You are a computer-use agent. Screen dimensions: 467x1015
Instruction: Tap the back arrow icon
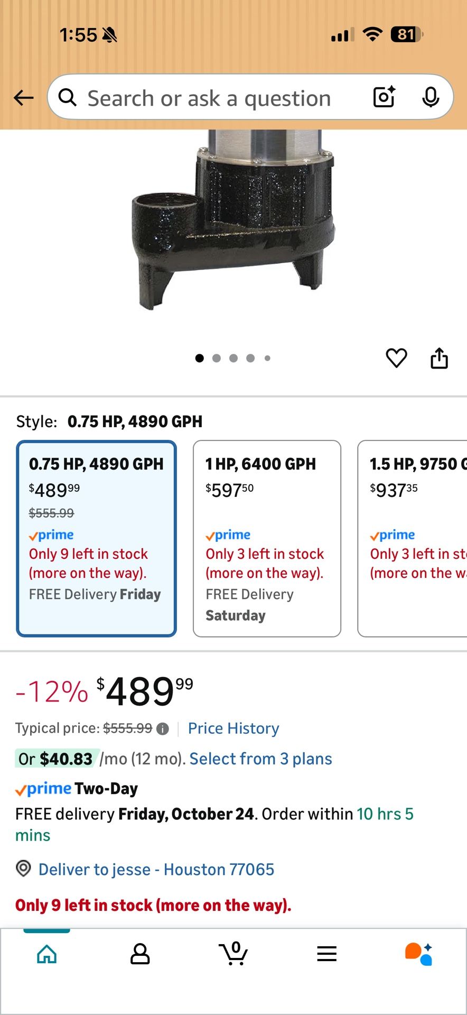tap(24, 98)
